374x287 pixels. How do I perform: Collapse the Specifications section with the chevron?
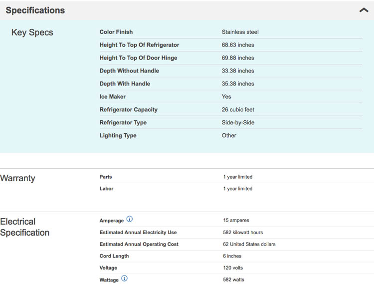[364, 10]
